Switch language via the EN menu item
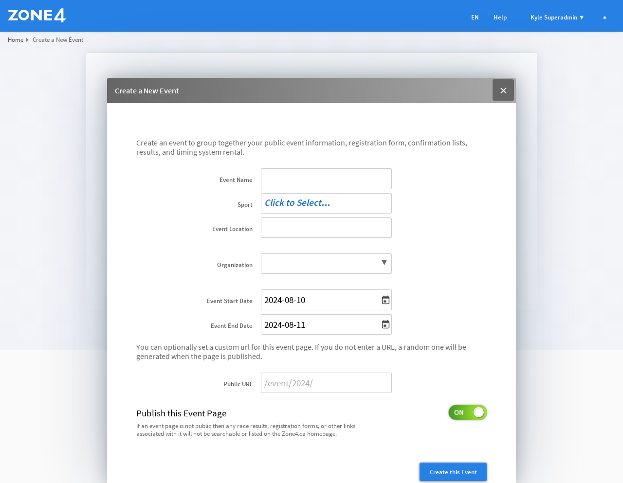Viewport: 623px width, 483px height. point(475,18)
